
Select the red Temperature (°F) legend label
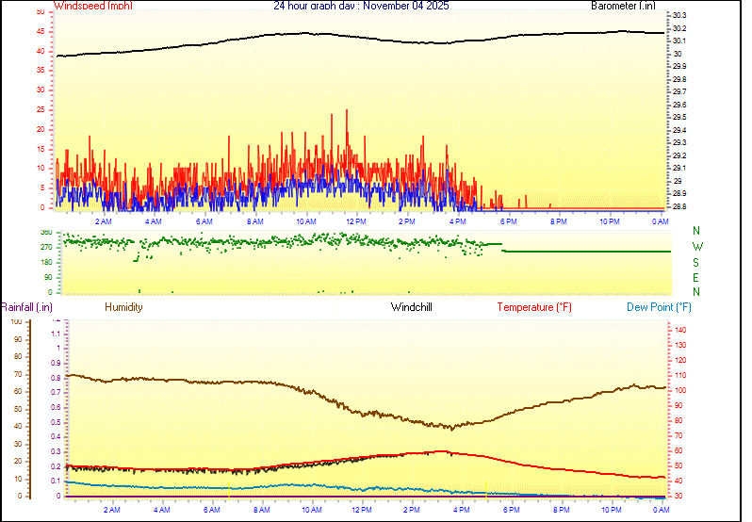click(534, 307)
